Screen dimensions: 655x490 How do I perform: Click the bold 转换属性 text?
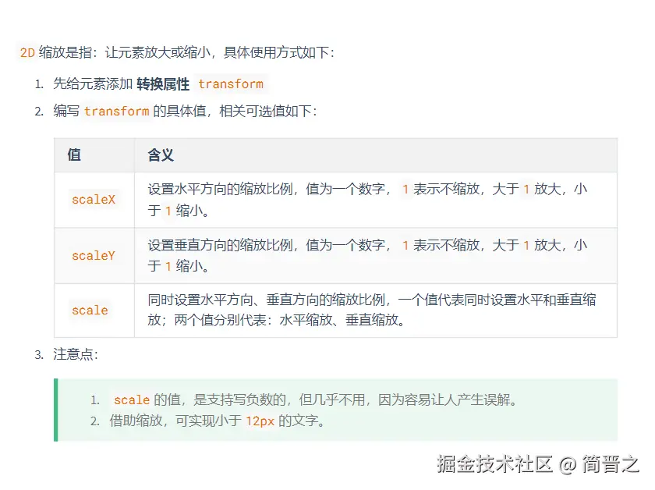pos(162,83)
